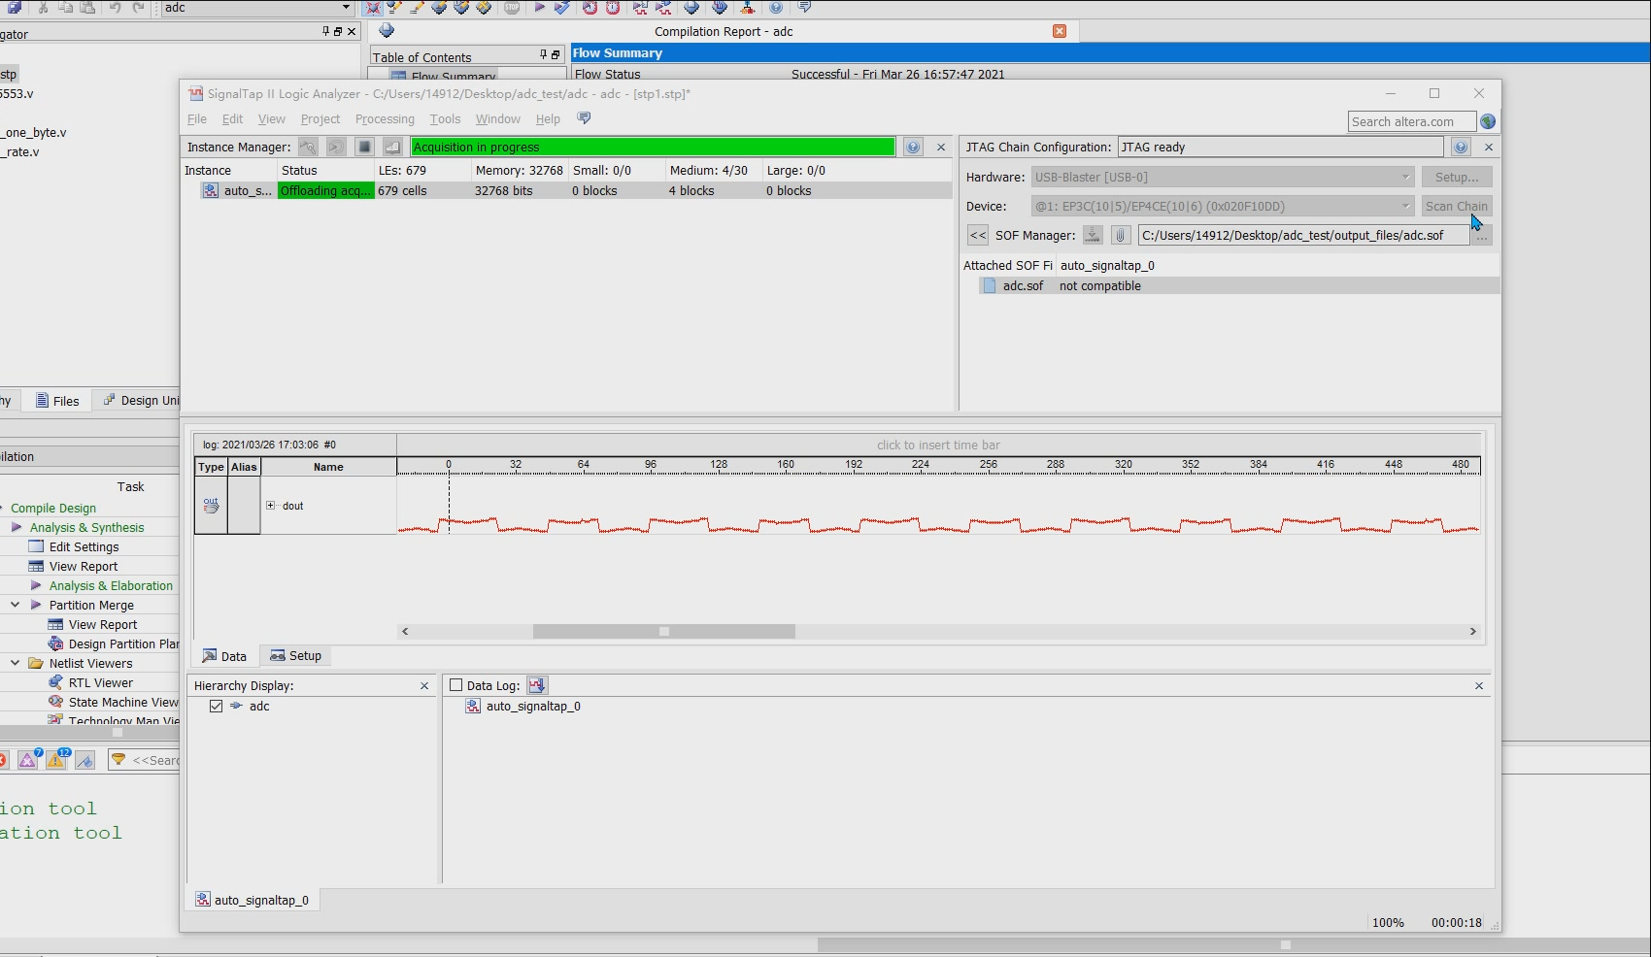This screenshot has height=957, width=1651.
Task: Click the Search altera.com input field
Action: pos(1411,121)
